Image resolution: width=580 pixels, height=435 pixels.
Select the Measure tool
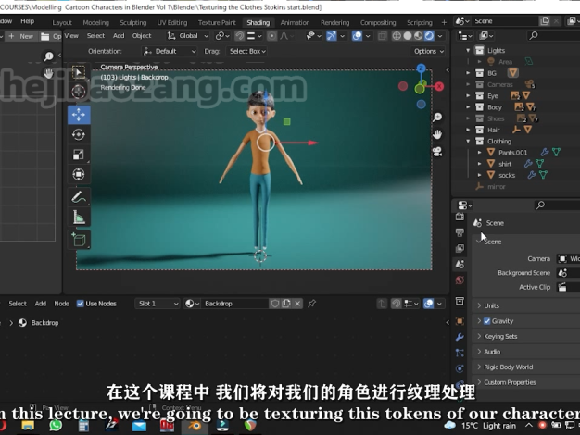pos(79,217)
